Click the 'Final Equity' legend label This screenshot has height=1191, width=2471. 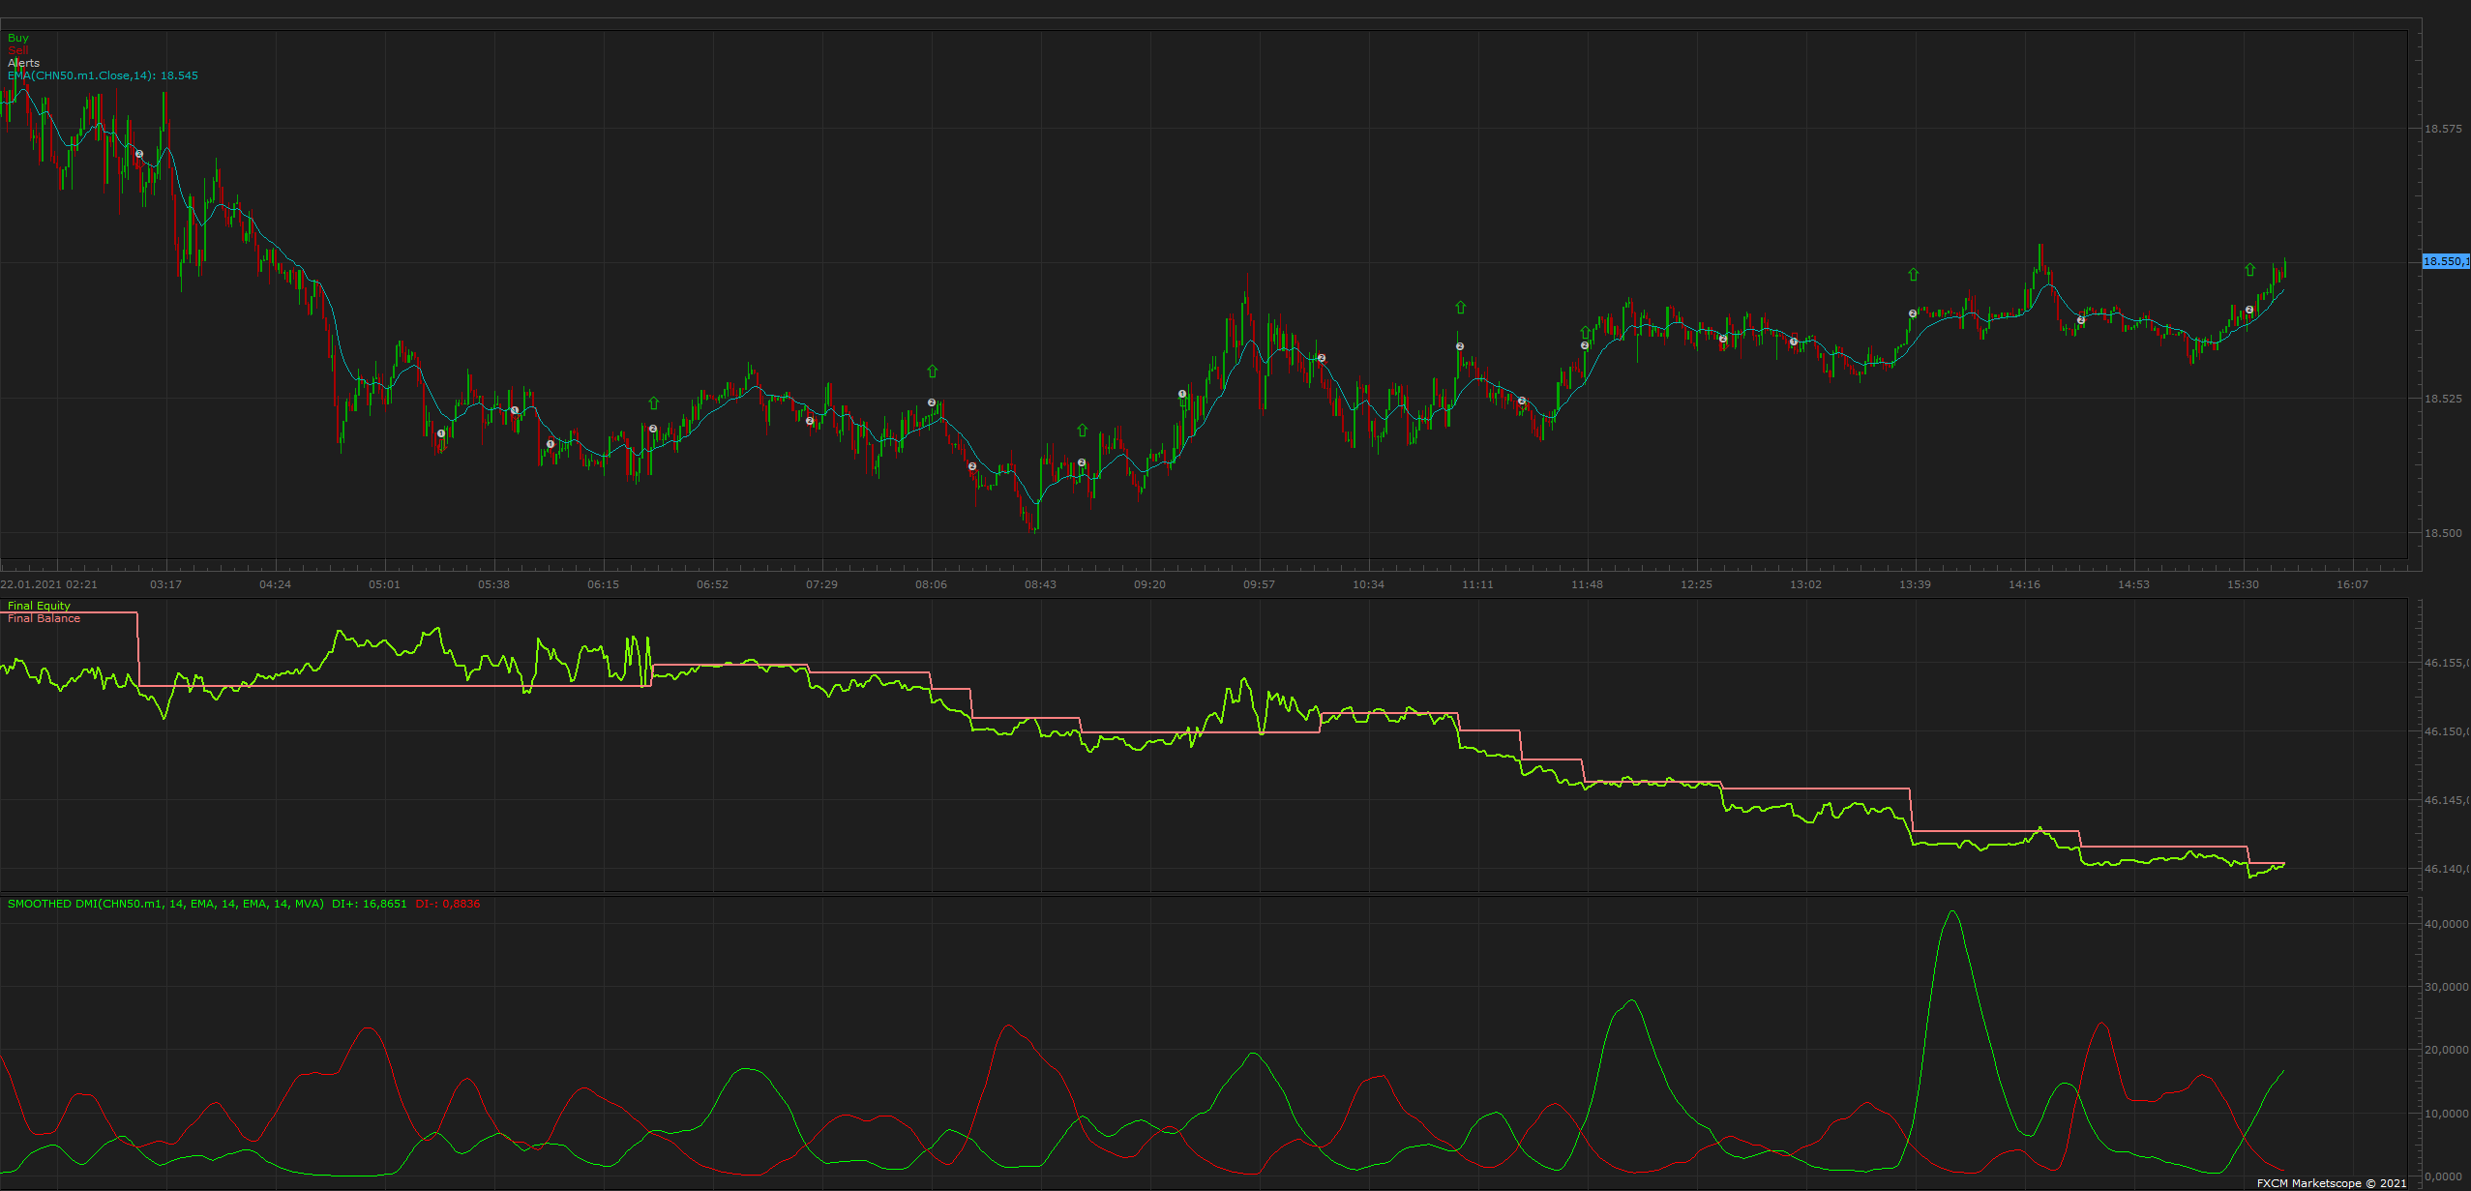(39, 606)
